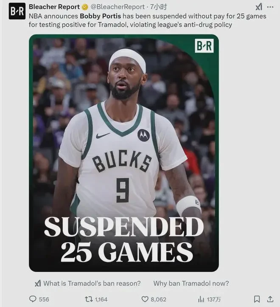The width and height of the screenshot is (280, 307).
Task: Open the 7小时 timestamp link
Action: (159, 7)
